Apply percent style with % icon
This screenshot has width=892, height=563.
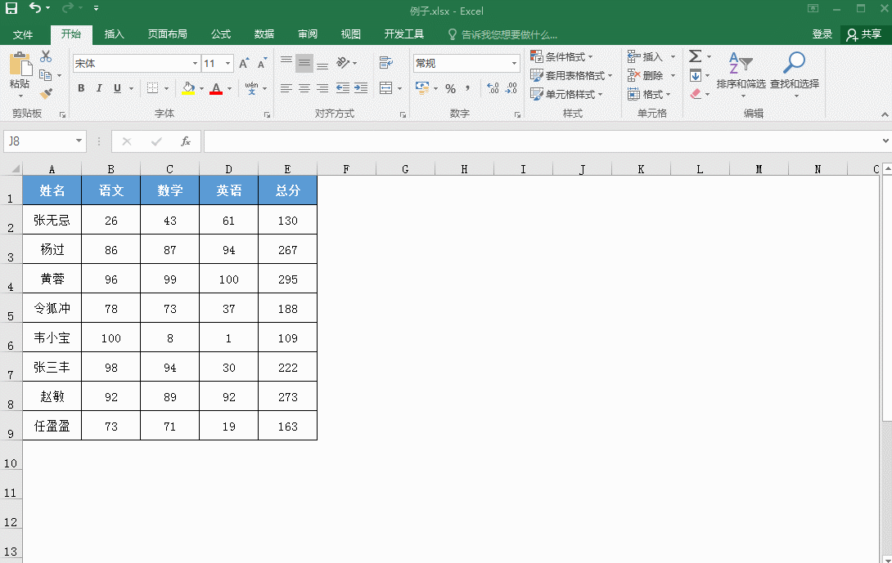click(x=451, y=88)
